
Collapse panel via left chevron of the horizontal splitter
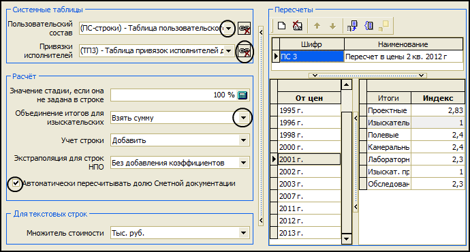[x=315, y=76]
